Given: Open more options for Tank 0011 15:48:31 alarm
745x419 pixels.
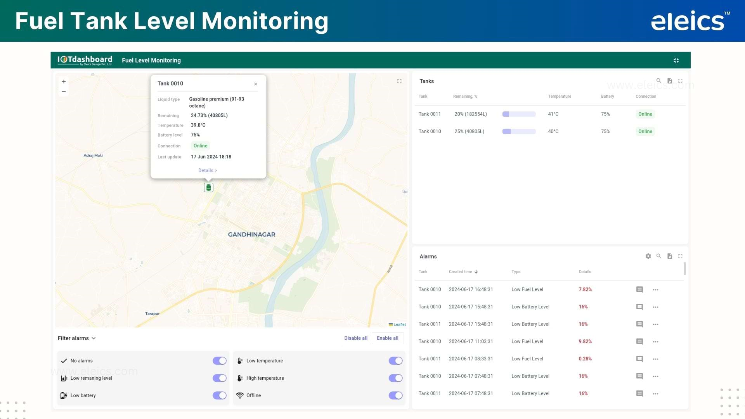Looking at the screenshot, I should coord(656,324).
